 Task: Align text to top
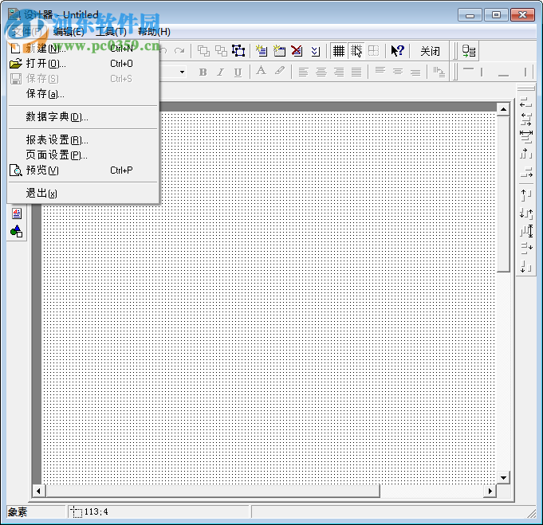[380, 71]
